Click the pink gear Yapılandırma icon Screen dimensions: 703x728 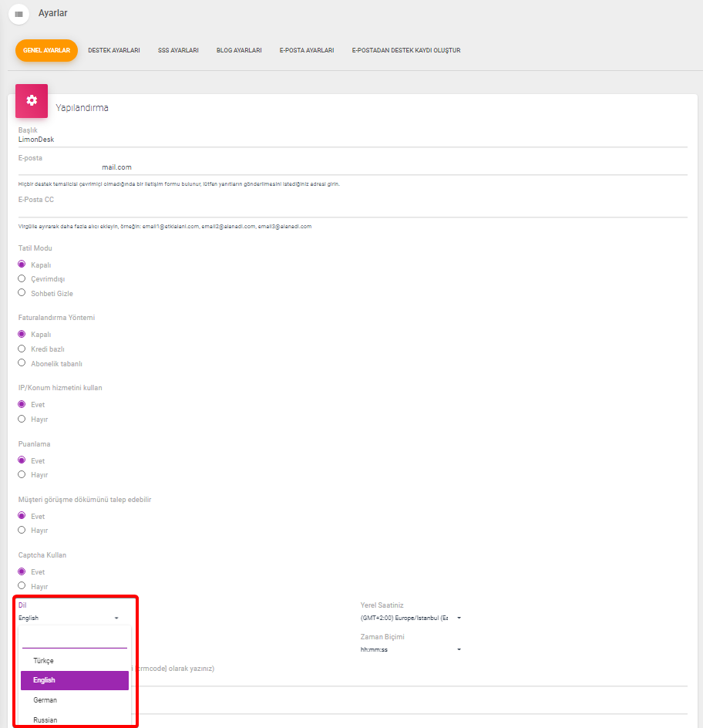[32, 101]
